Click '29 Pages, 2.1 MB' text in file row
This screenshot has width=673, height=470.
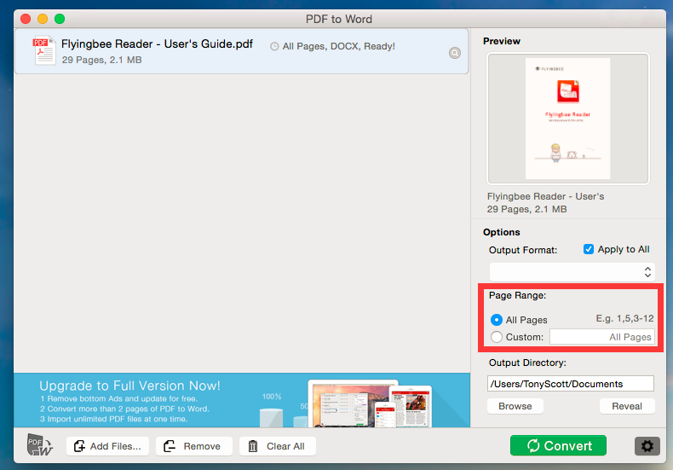(x=101, y=61)
